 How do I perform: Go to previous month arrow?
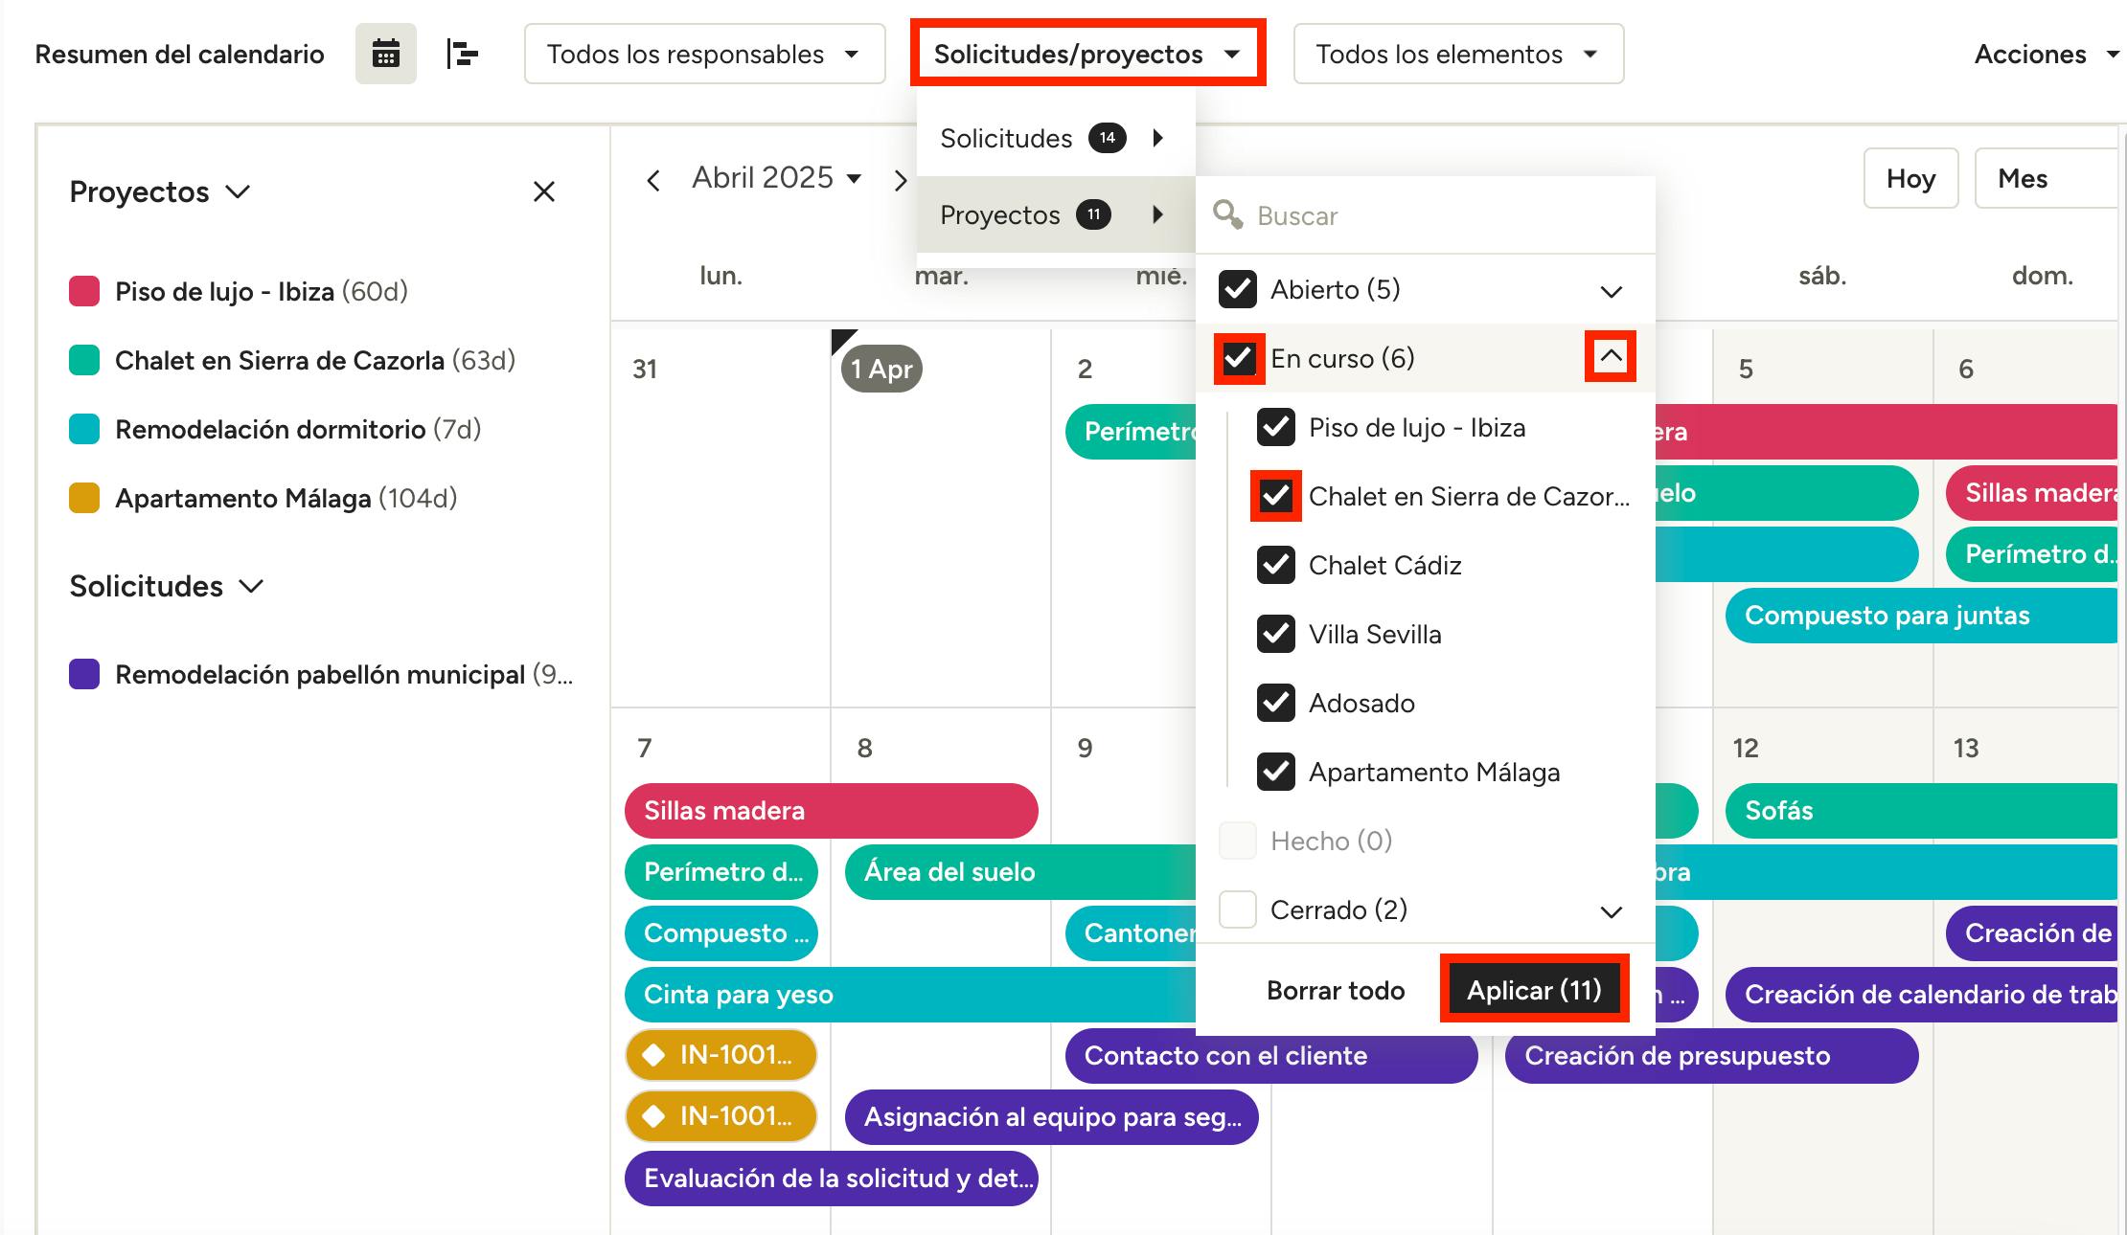coord(653,180)
